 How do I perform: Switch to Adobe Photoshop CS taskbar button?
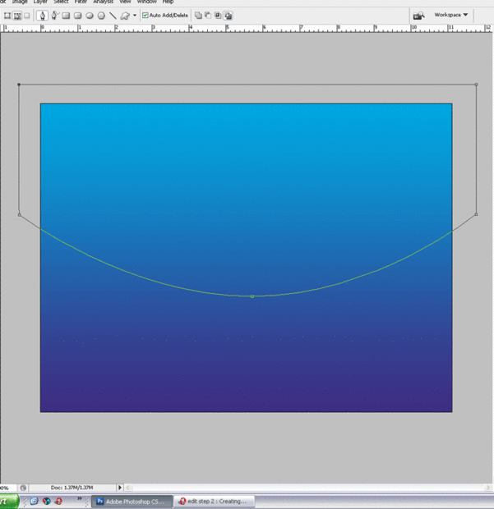pyautogui.click(x=132, y=502)
